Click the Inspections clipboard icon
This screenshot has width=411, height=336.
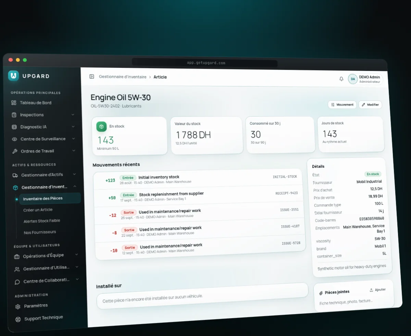pyautogui.click(x=14, y=115)
